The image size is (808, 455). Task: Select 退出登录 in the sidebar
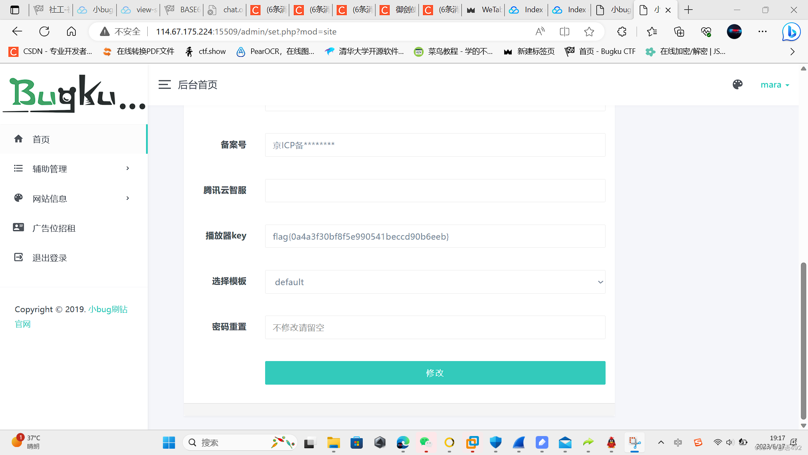[50, 258]
